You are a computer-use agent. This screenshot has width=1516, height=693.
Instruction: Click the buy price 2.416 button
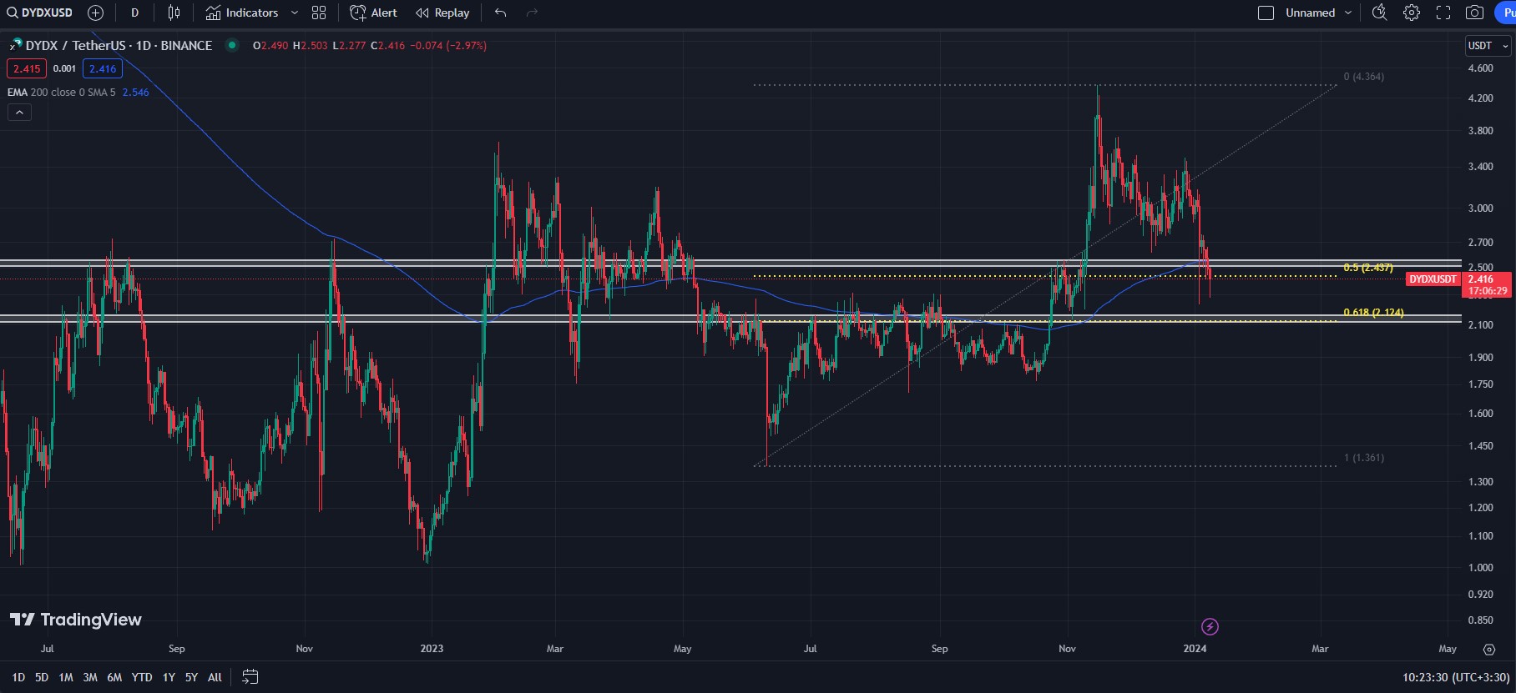click(x=103, y=68)
